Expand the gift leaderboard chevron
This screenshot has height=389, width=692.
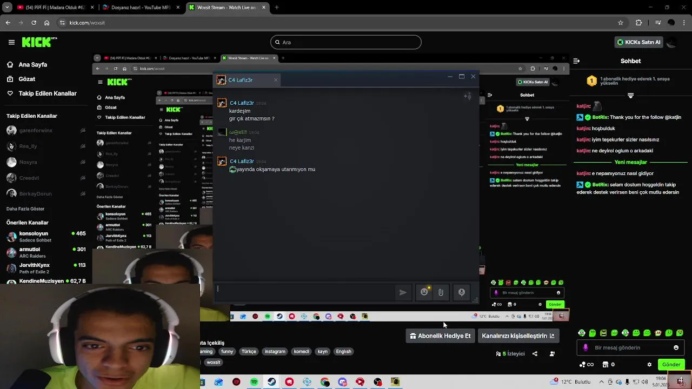point(630,96)
